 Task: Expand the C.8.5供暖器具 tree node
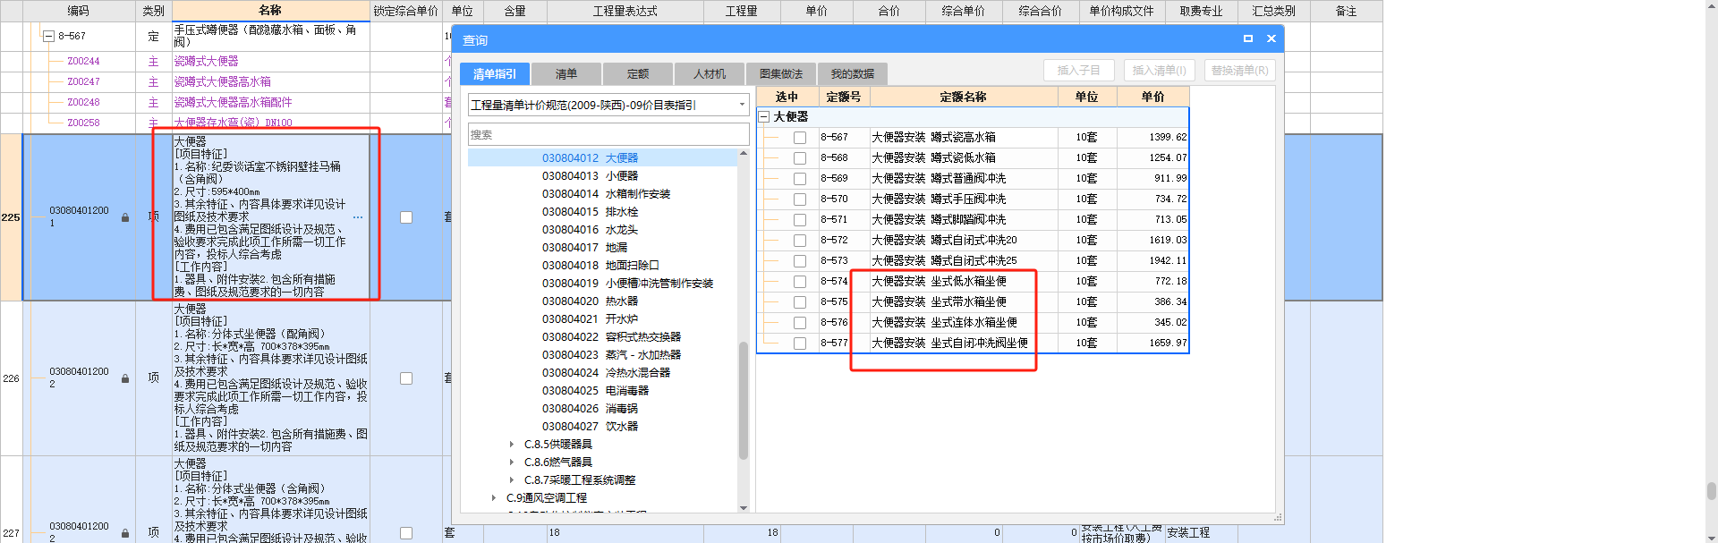coord(511,445)
